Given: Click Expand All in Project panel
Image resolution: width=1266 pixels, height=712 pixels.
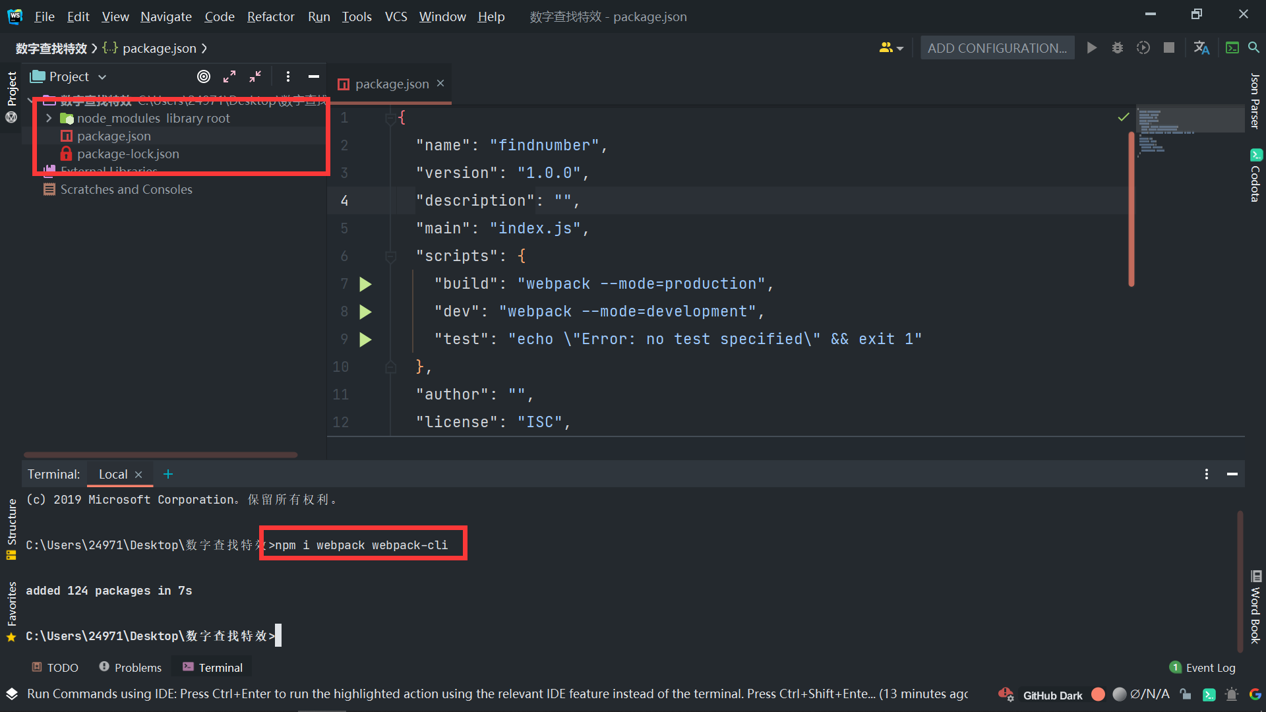Looking at the screenshot, I should pos(229,76).
